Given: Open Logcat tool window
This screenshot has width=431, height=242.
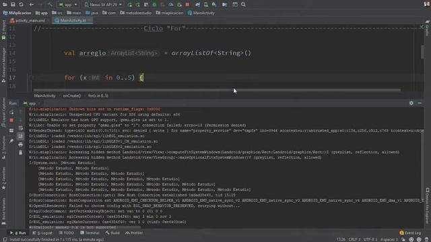Looking at the screenshot, I should pyautogui.click(x=42, y=233).
